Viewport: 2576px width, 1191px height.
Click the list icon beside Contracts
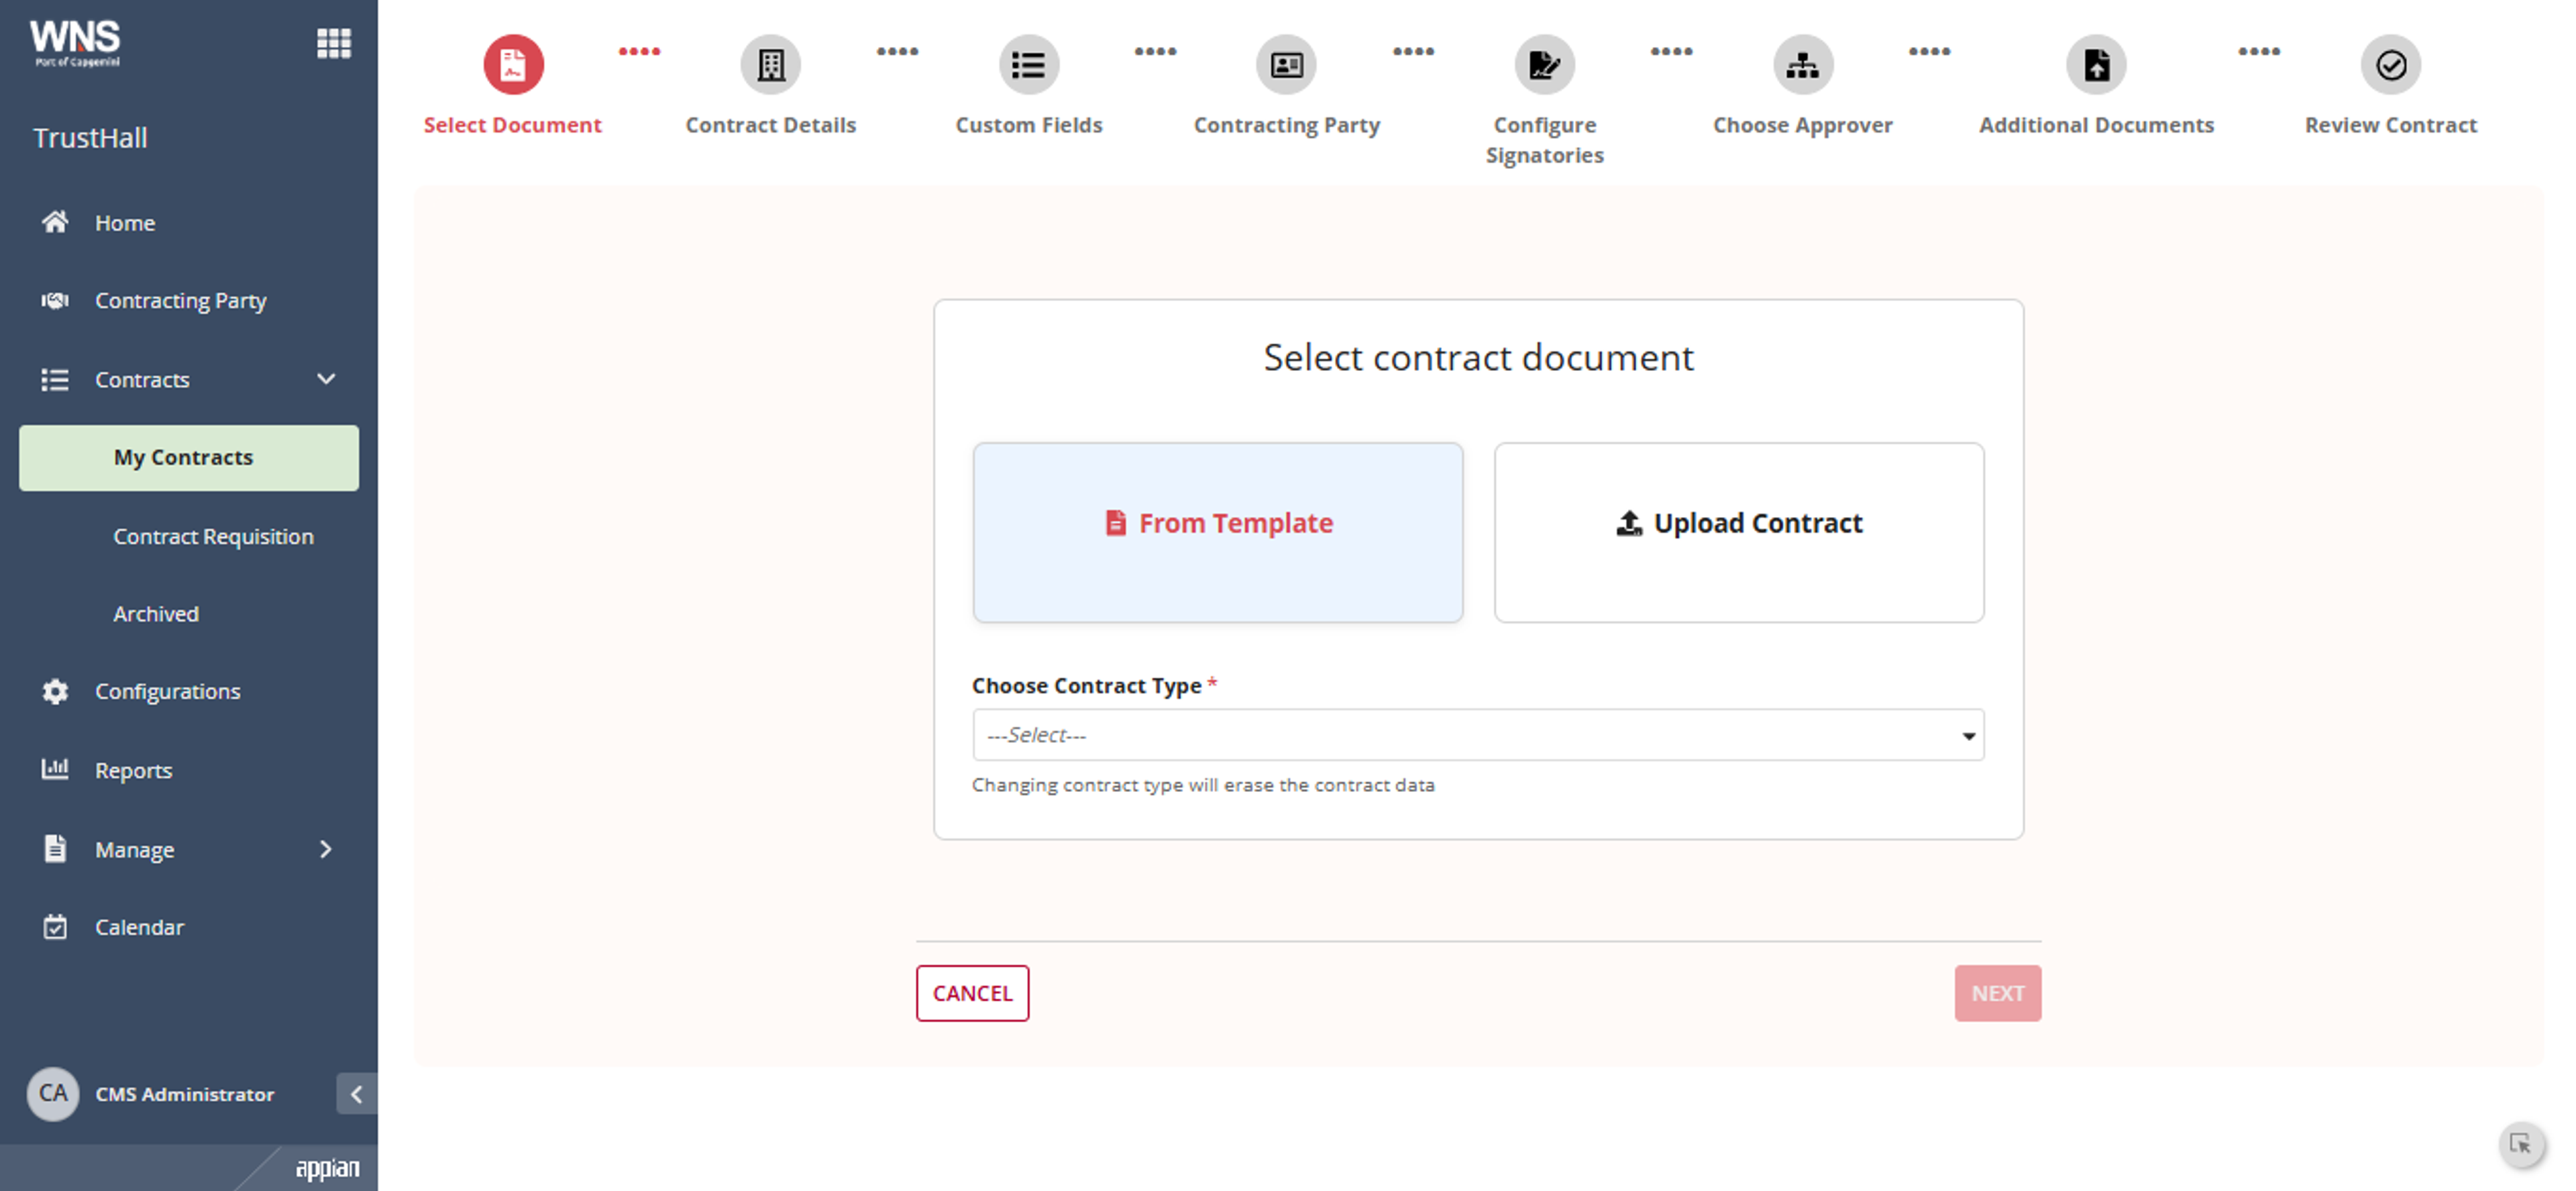[55, 380]
